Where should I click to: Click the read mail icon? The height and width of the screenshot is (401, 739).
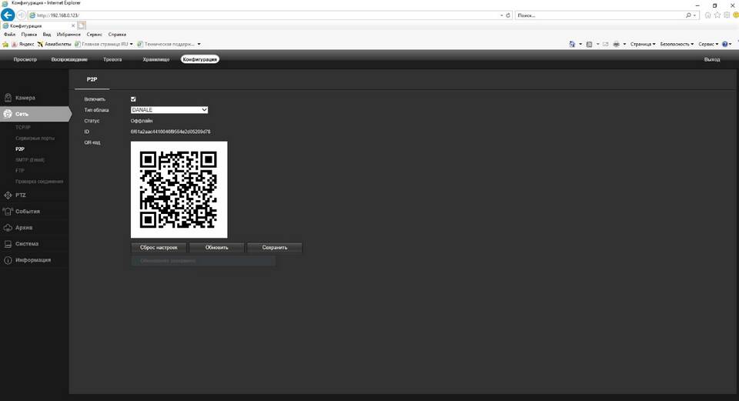click(x=606, y=44)
